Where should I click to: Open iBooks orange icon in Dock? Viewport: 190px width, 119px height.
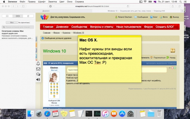tap(114, 114)
